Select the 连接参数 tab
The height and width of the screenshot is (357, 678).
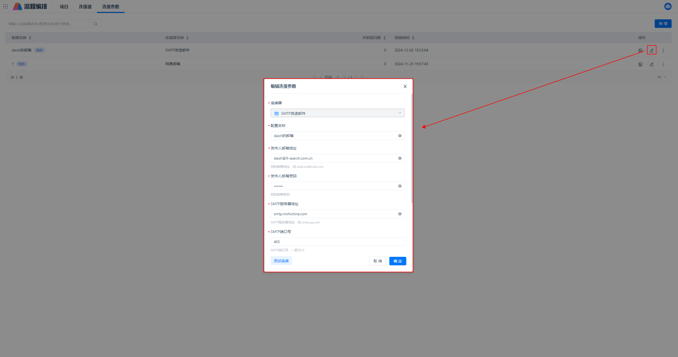[x=111, y=7]
